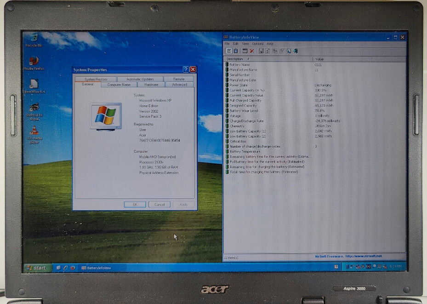Screen dimensions: 427x304
Task: Click the red X clear log icon
Action: tap(252, 51)
